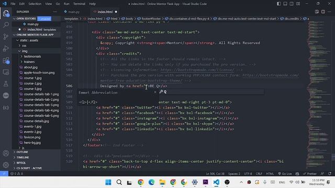Open Source Control view
Image resolution: width=335 pixels, height=188 pixels.
[x=6, y=37]
